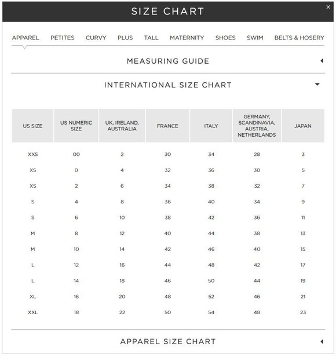The height and width of the screenshot is (357, 336).
Task: Expand the Apparel Size Chart arrow
Action: 322,341
